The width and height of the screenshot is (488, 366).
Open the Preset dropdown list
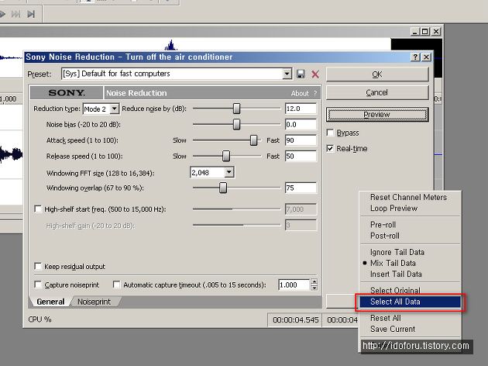(x=287, y=74)
